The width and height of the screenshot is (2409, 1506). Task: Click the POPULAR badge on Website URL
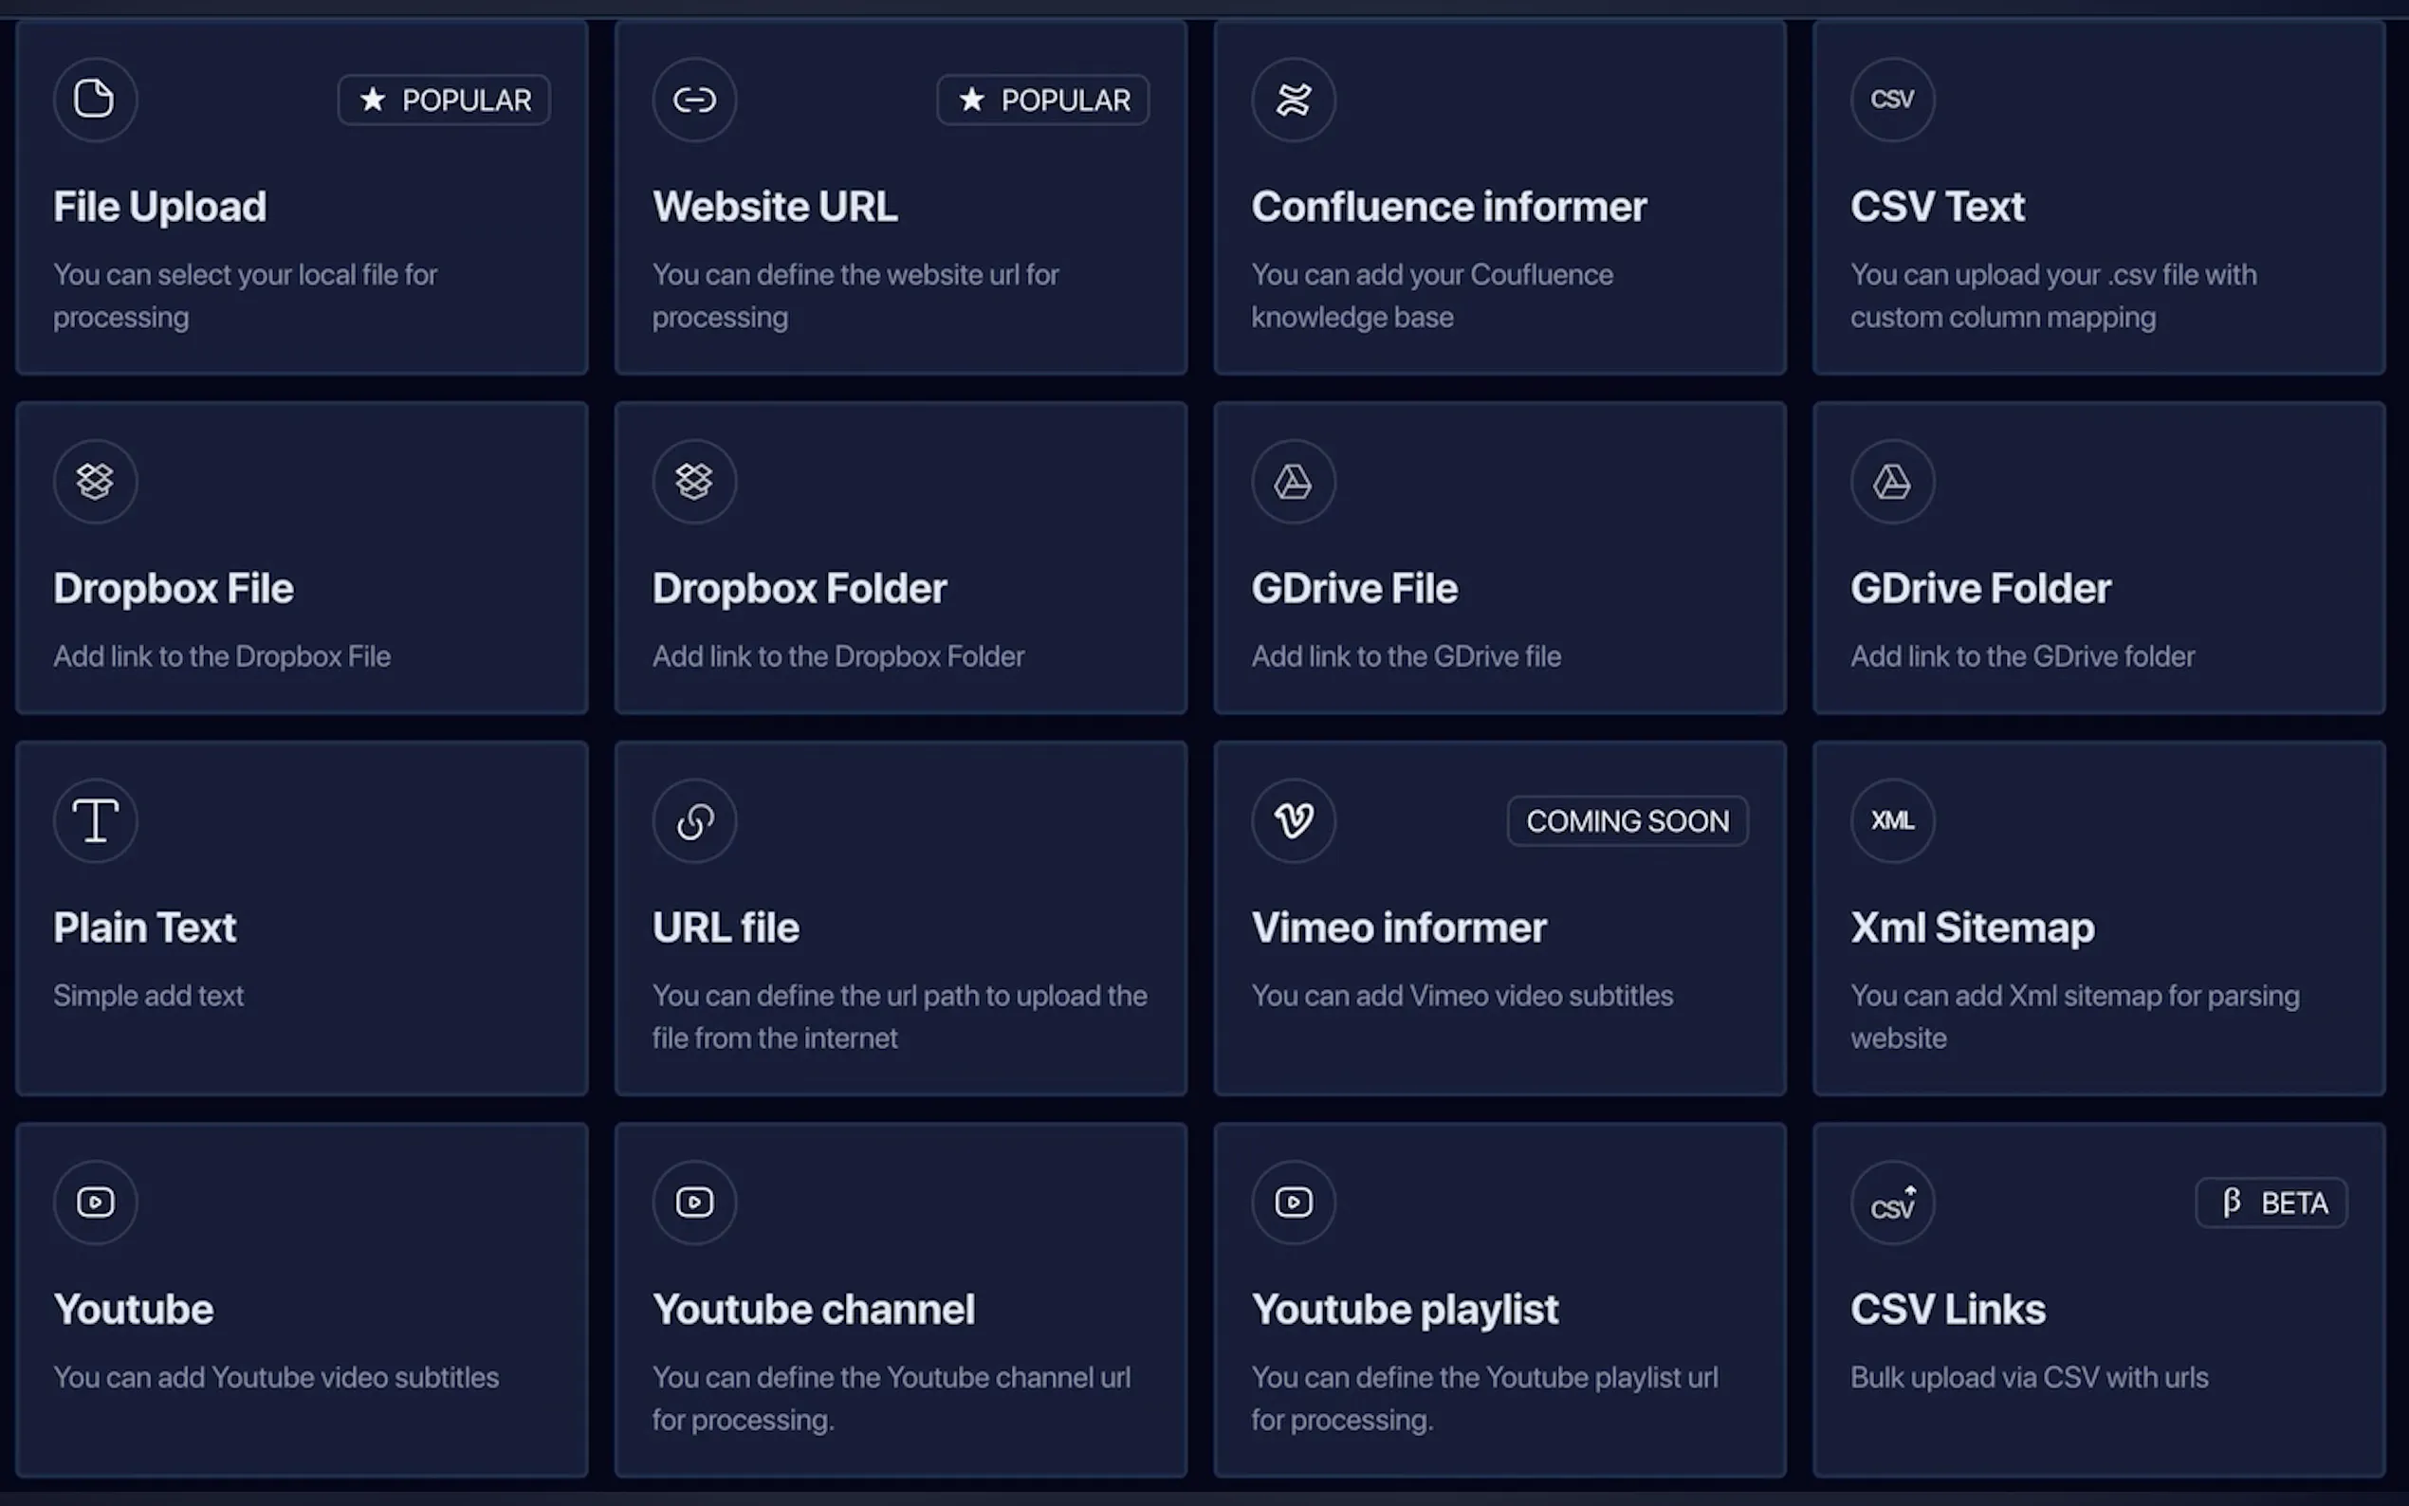1042,100
